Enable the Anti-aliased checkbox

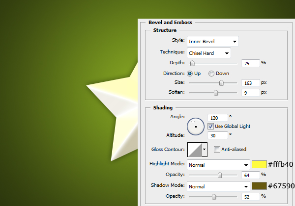click(217, 149)
